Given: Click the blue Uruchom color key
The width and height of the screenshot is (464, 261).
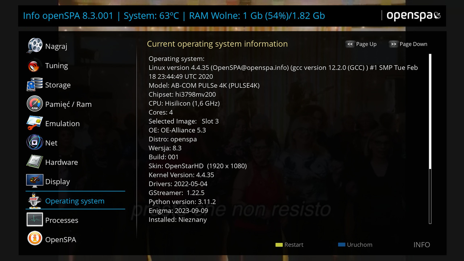Looking at the screenshot, I should [x=341, y=245].
